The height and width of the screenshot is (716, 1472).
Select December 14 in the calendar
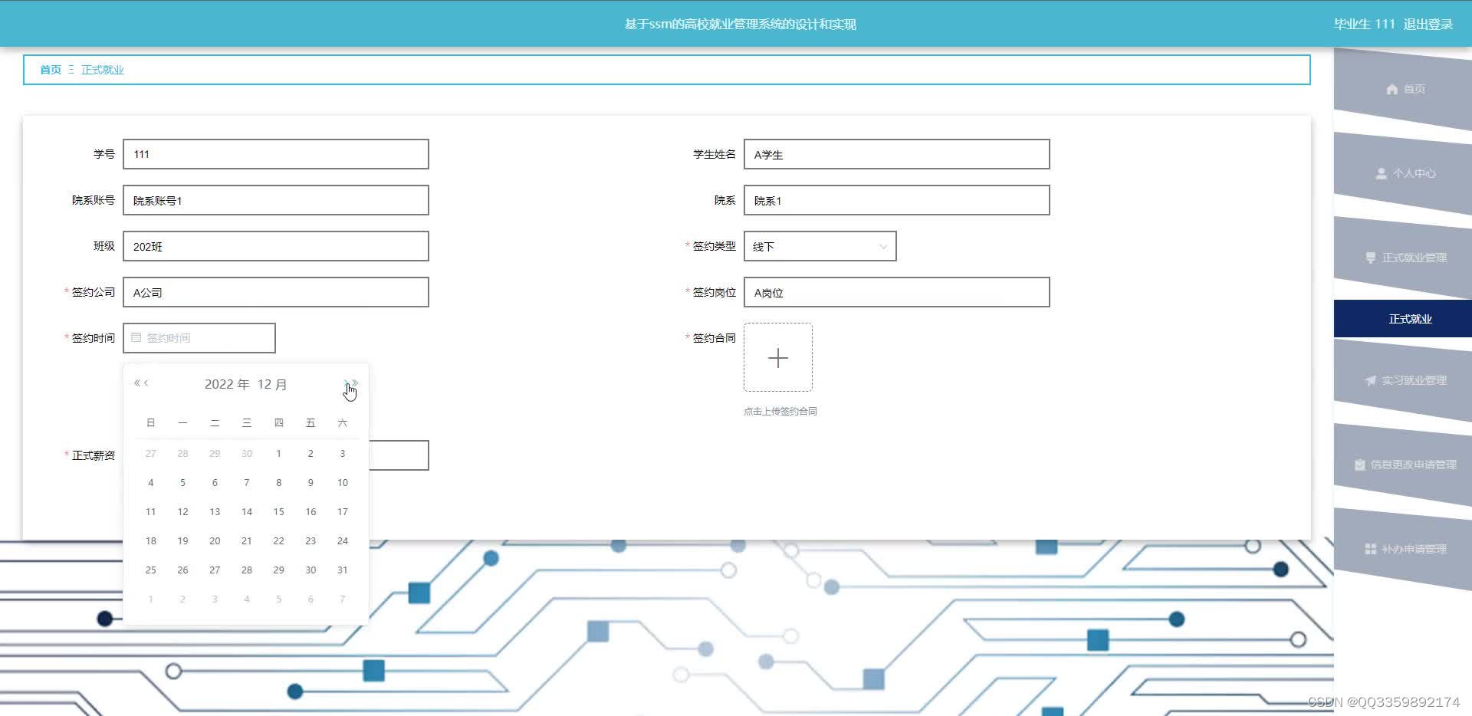click(247, 512)
